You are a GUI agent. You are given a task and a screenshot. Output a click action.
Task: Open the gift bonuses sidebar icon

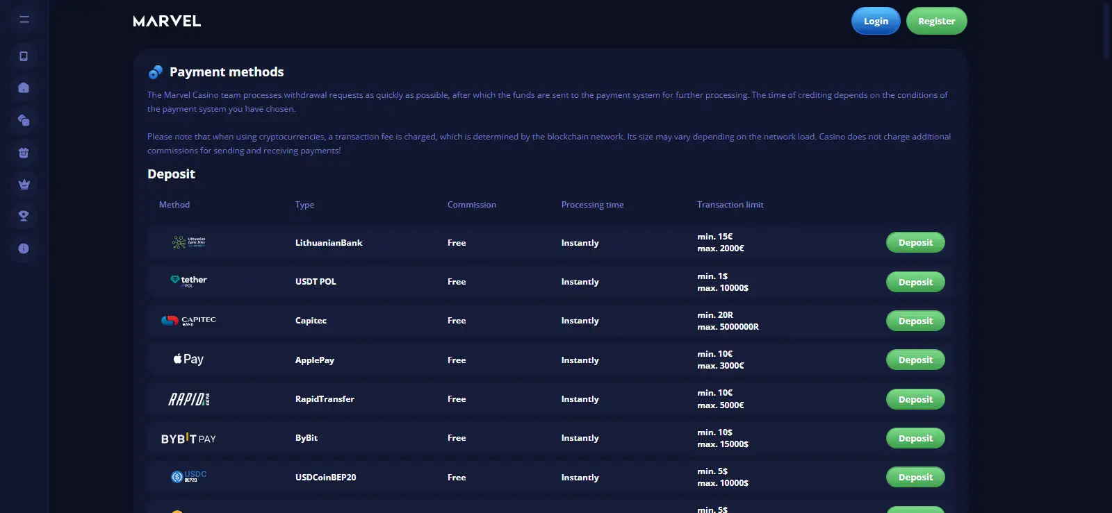pyautogui.click(x=24, y=153)
